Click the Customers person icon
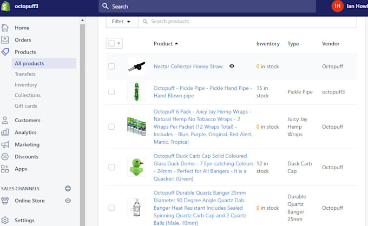 pyautogui.click(x=5, y=120)
